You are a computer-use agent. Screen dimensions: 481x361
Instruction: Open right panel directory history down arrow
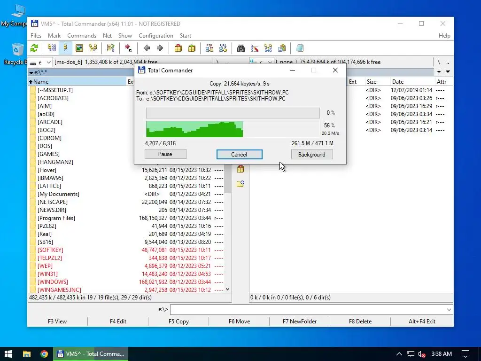tap(448, 72)
